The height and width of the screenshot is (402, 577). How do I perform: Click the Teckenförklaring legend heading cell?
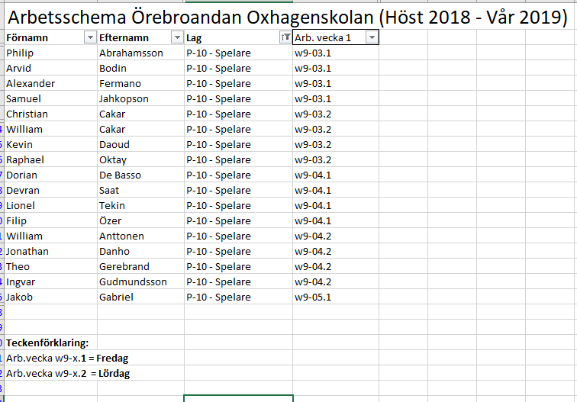[x=47, y=343]
